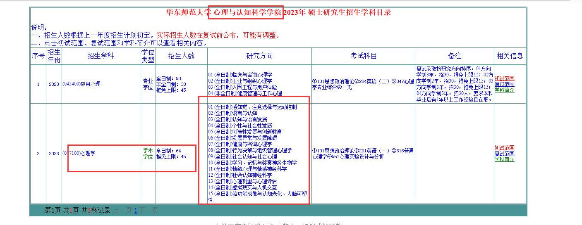Viewport: 582px width, 225px height.
Task: Click the 学术学位 degree type cell
Action: tap(148, 154)
